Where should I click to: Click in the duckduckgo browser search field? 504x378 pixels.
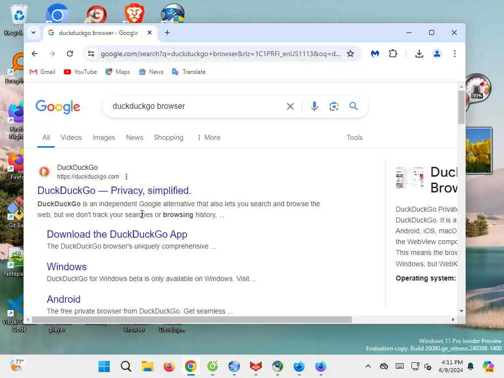pyautogui.click(x=196, y=106)
